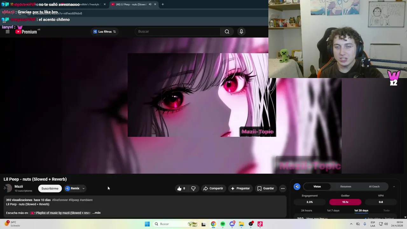
Task: Start voice search with the microphone icon
Action: 241,31
